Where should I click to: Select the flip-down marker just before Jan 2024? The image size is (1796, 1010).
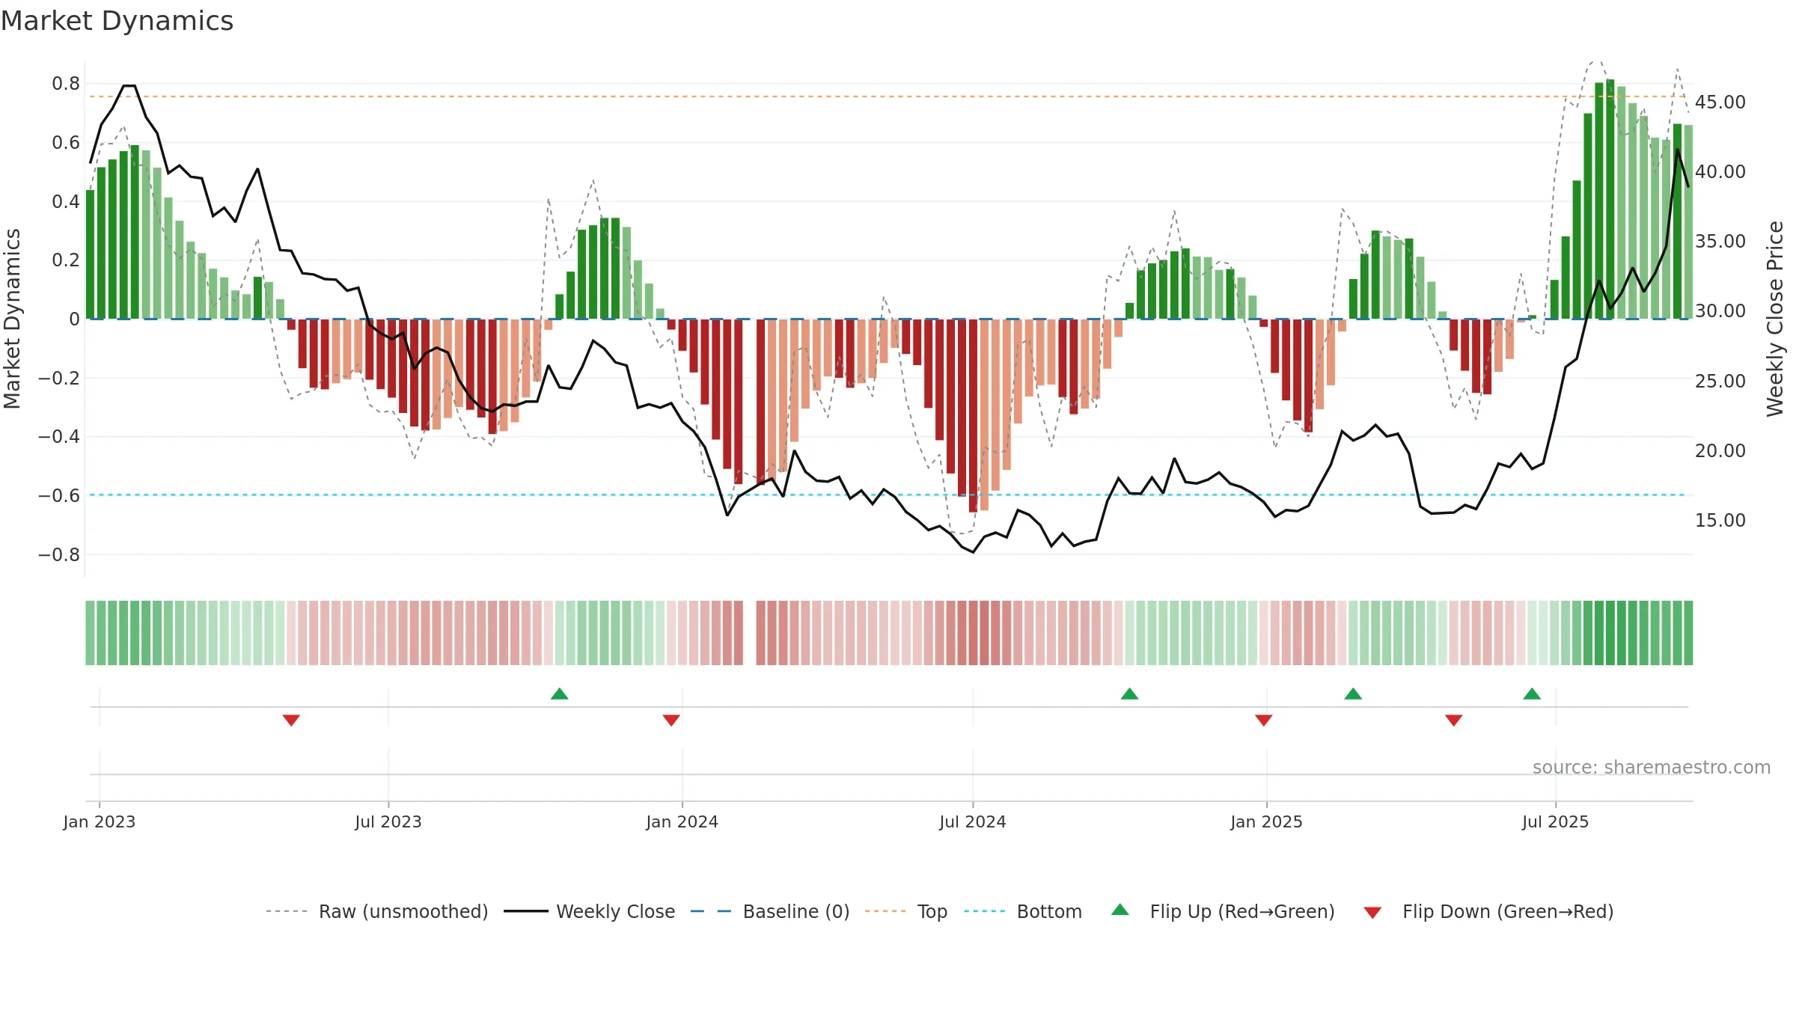(671, 720)
